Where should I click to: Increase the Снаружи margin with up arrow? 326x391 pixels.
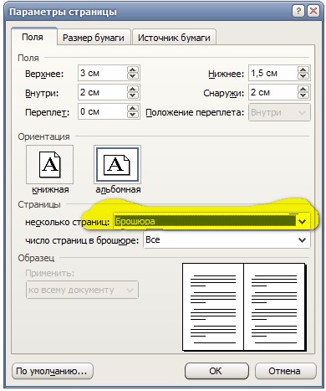(x=303, y=90)
